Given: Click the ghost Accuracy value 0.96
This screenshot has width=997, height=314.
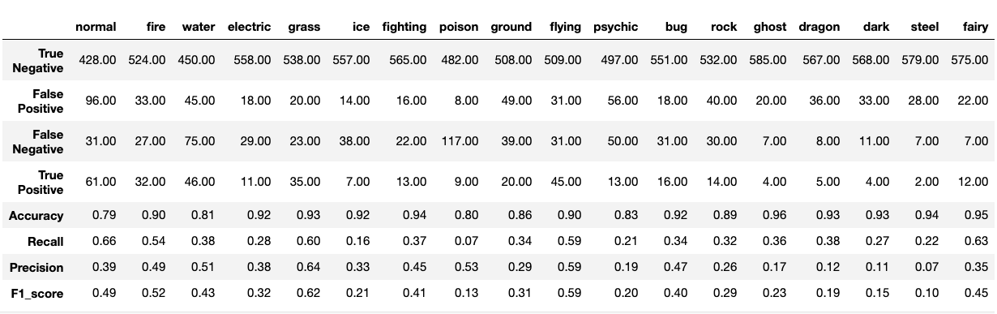Looking at the screenshot, I should tap(774, 216).
